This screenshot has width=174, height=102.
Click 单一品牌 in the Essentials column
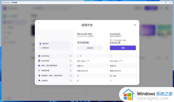[113, 76]
